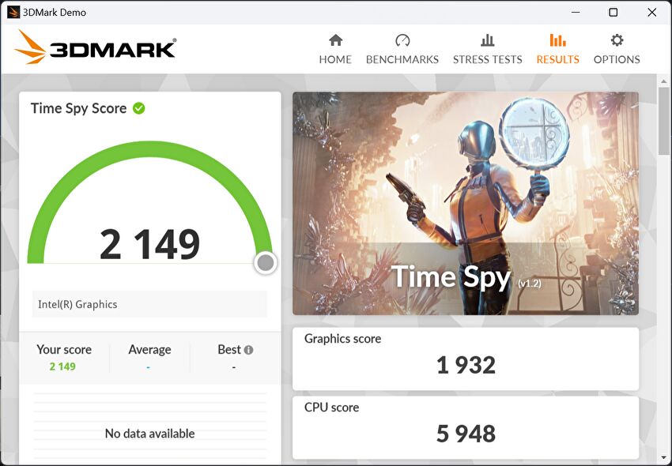Select the Graphics score panel
Image resolution: width=672 pixels, height=466 pixels.
pyautogui.click(x=465, y=359)
